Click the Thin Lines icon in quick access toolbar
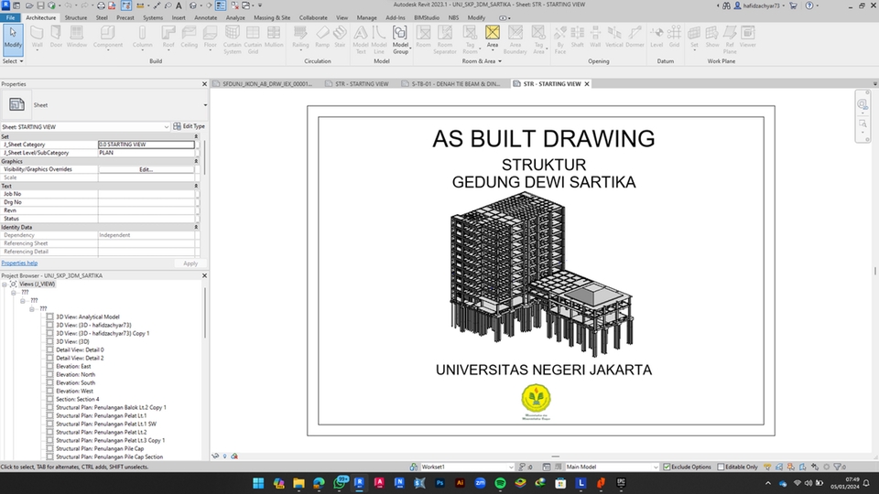The height and width of the screenshot is (494, 879). 221,5
